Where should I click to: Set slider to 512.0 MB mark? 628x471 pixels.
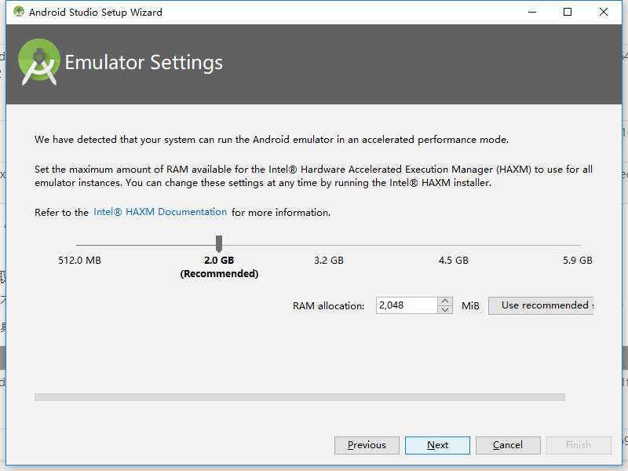[79, 261]
